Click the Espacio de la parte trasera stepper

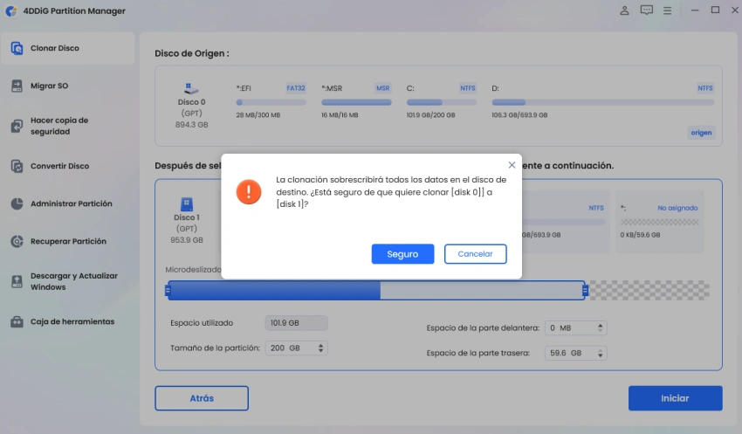click(600, 353)
